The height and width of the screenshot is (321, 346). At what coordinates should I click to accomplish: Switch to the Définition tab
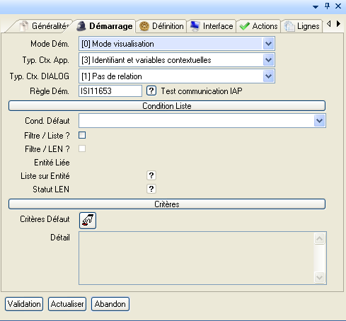pyautogui.click(x=161, y=26)
